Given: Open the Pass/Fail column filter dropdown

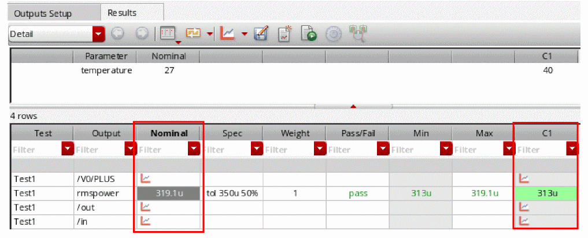Looking at the screenshot, I should (383, 150).
